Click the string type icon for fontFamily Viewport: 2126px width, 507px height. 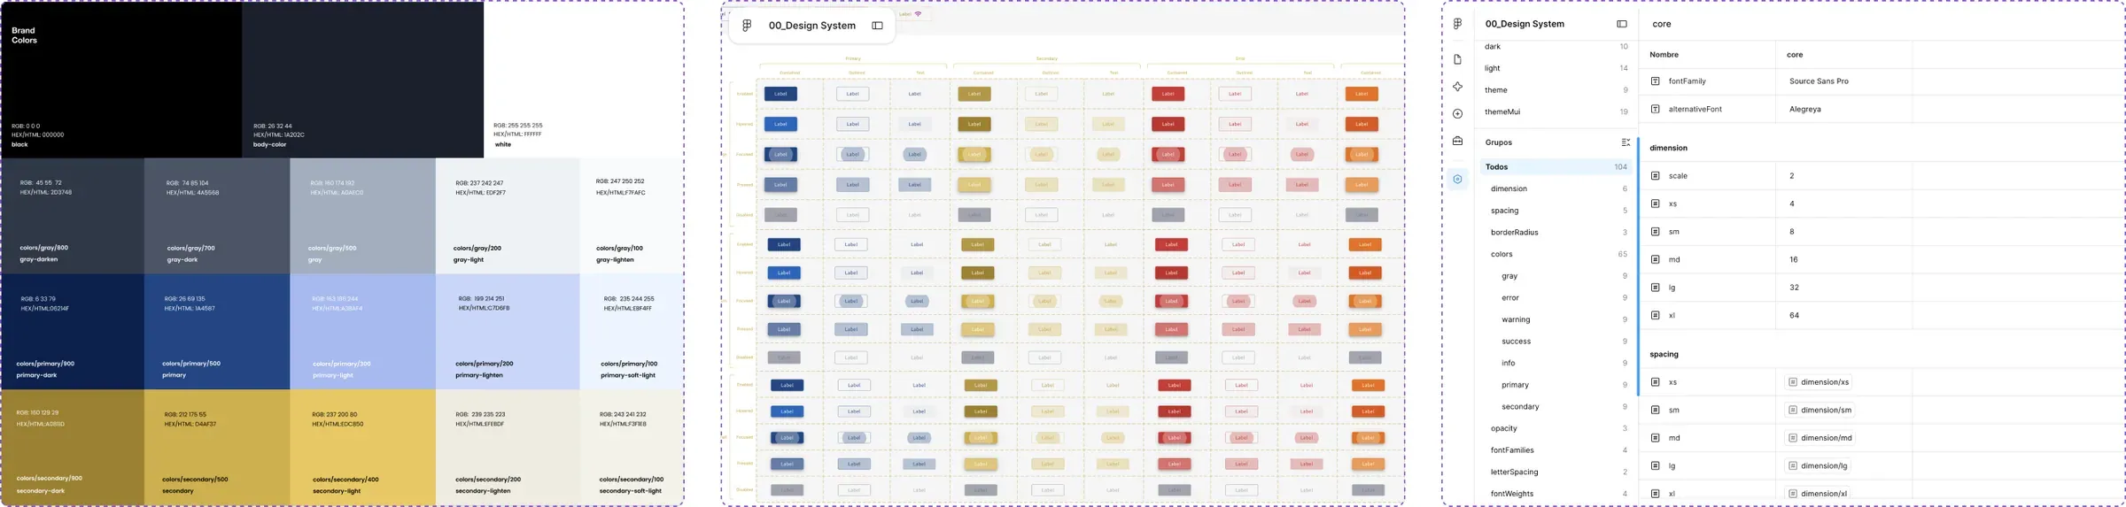pos(1655,81)
